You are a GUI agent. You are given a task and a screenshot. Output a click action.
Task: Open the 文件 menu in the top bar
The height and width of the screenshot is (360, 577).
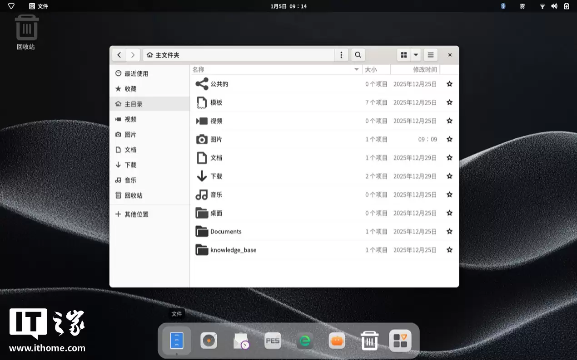39,6
